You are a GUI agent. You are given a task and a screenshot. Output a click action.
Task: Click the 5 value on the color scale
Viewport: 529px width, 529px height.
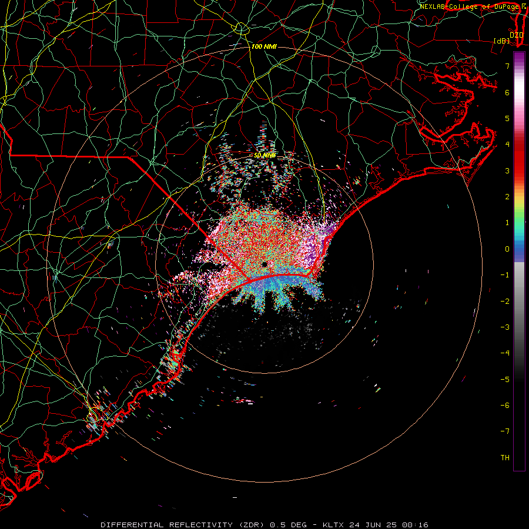tap(507, 118)
